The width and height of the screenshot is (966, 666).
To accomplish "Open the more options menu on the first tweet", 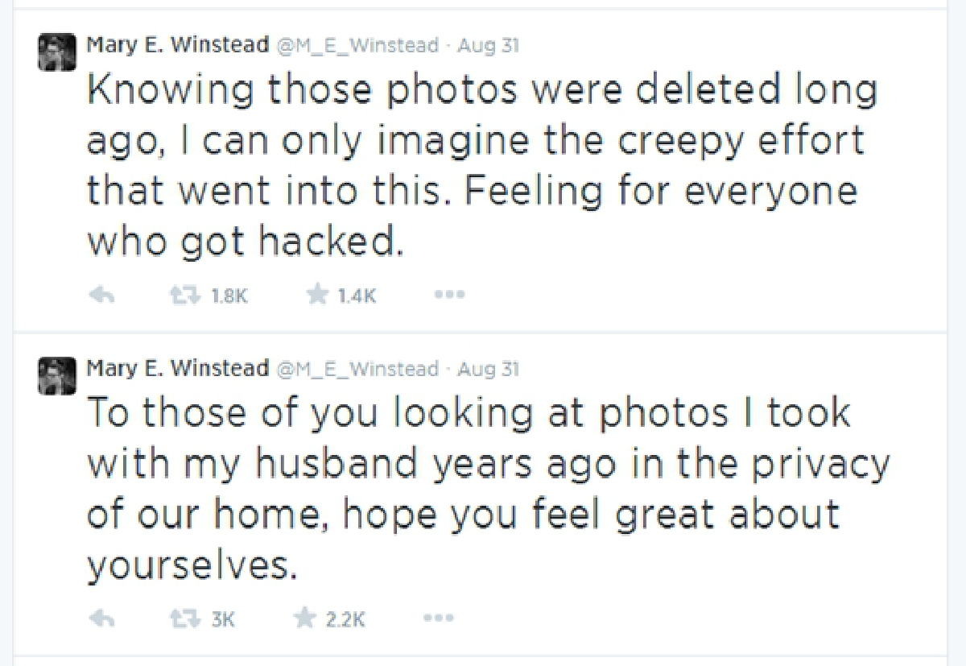I will 449,294.
